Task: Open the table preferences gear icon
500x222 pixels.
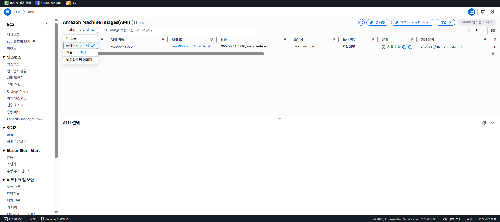Action: [x=493, y=30]
